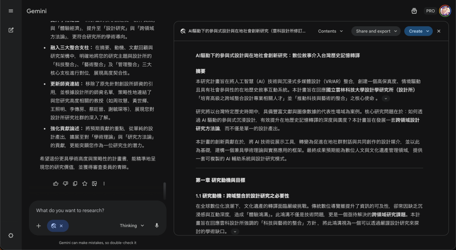Click the image export icon under the response
This screenshot has height=250, width=456.
point(94,184)
